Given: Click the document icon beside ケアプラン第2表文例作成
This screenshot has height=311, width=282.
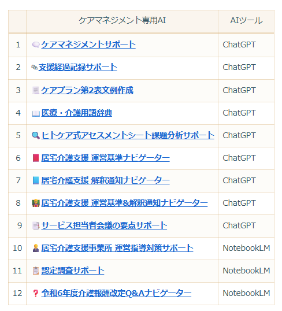Looking at the screenshot, I should [x=36, y=90].
